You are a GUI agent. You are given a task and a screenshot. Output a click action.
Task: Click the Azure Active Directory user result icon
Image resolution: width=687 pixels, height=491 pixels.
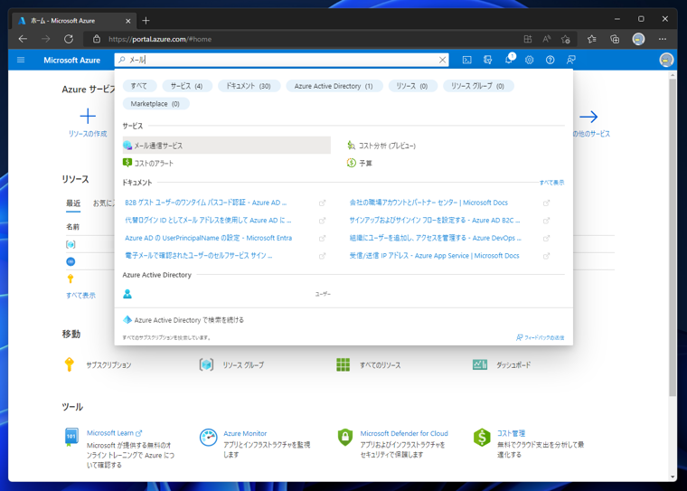[x=127, y=294]
